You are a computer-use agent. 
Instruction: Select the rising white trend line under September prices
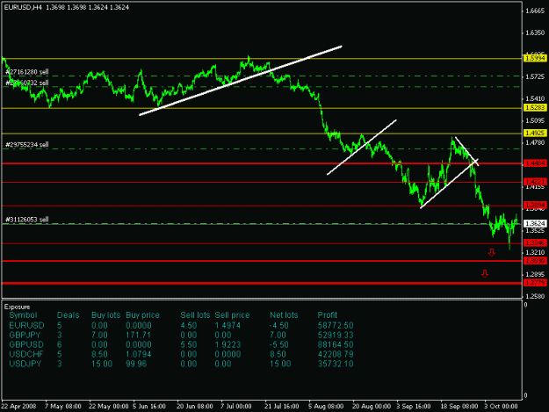[x=449, y=184]
